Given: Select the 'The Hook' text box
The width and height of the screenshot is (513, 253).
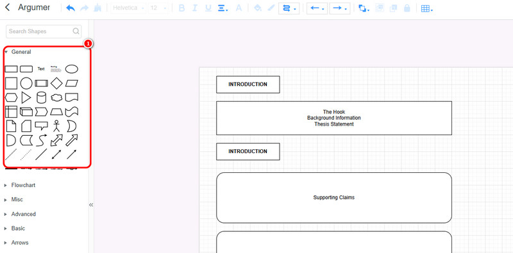Looking at the screenshot, I should [x=334, y=118].
